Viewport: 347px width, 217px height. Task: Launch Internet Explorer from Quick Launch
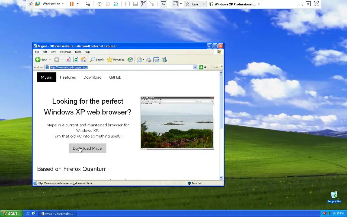pos(28,213)
